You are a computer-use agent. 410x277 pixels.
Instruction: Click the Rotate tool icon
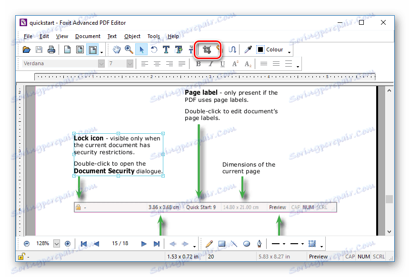pyautogui.click(x=154, y=49)
